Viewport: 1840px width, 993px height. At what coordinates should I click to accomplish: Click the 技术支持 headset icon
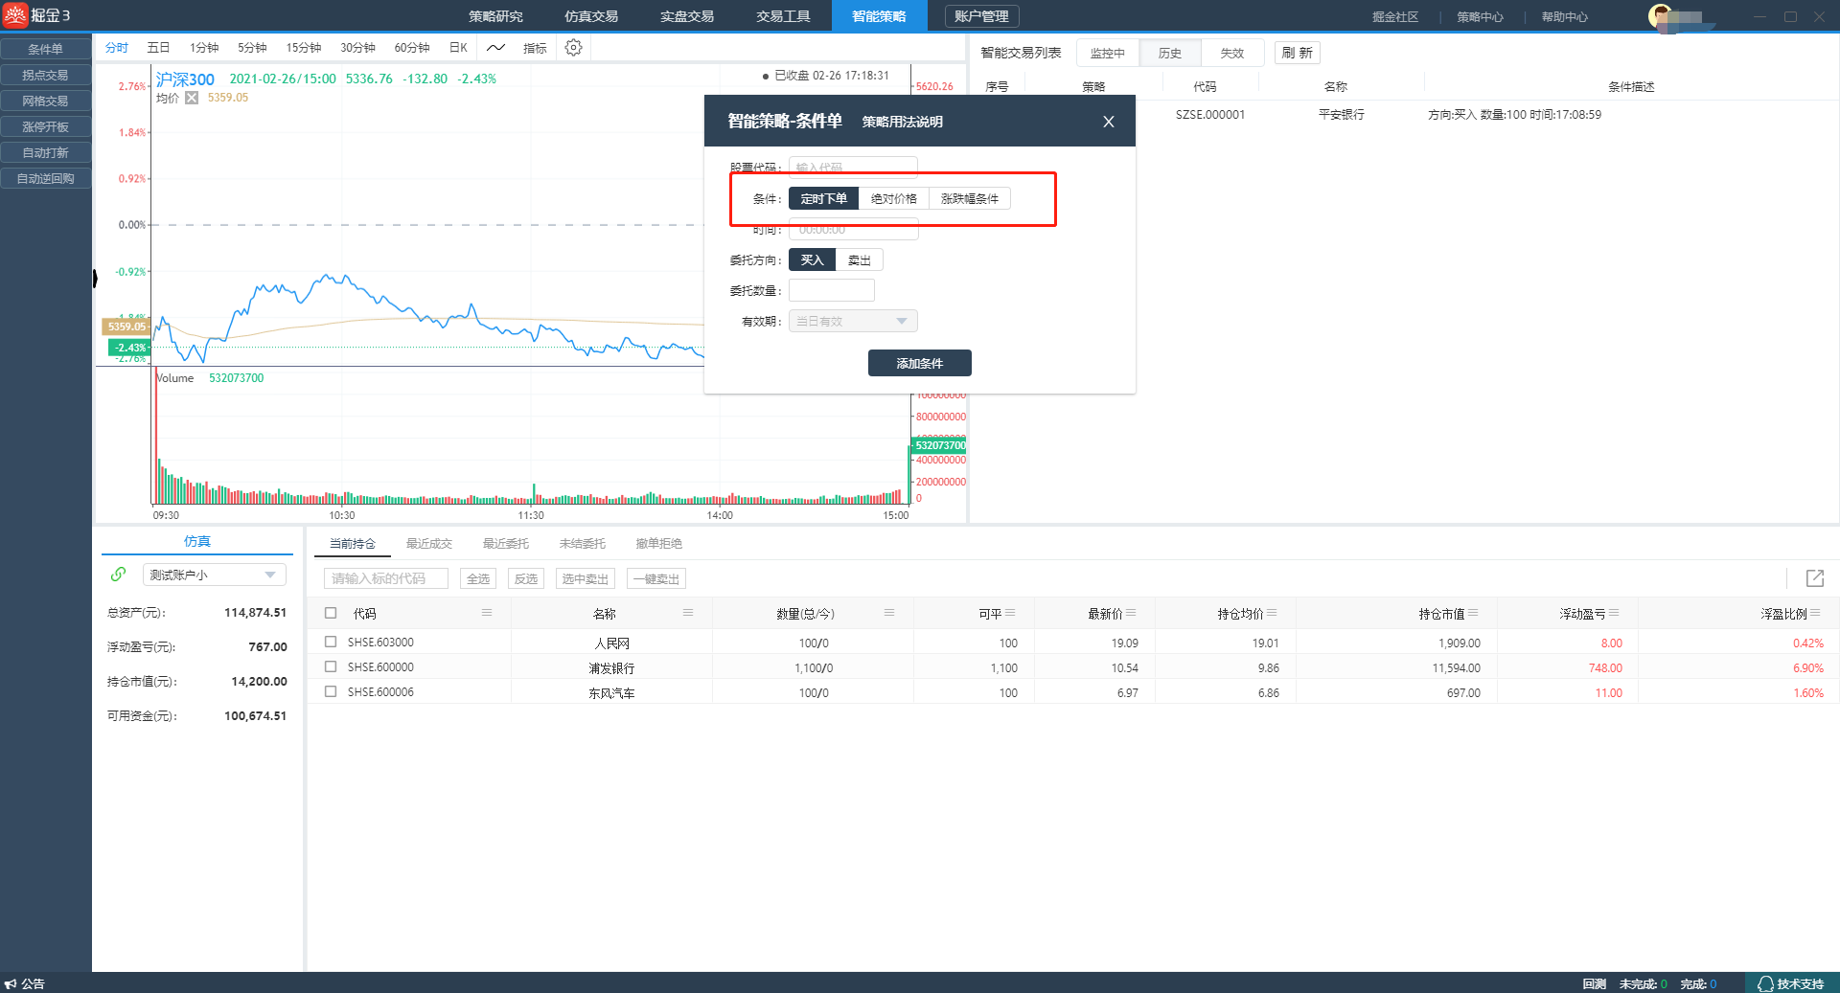point(1765,983)
